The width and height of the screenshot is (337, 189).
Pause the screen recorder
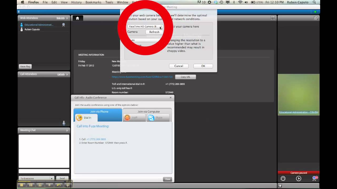(31, 185)
